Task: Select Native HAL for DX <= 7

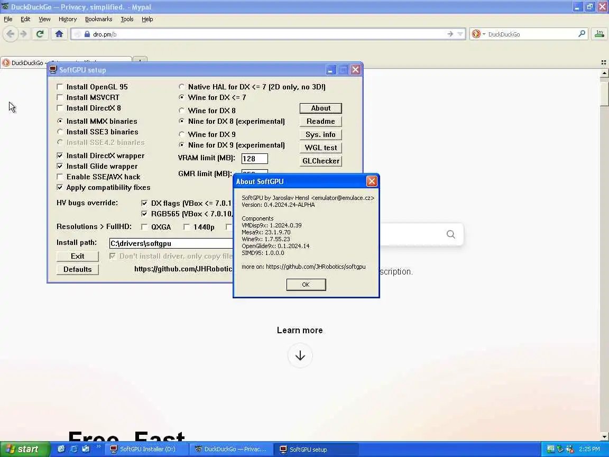Action: point(181,87)
